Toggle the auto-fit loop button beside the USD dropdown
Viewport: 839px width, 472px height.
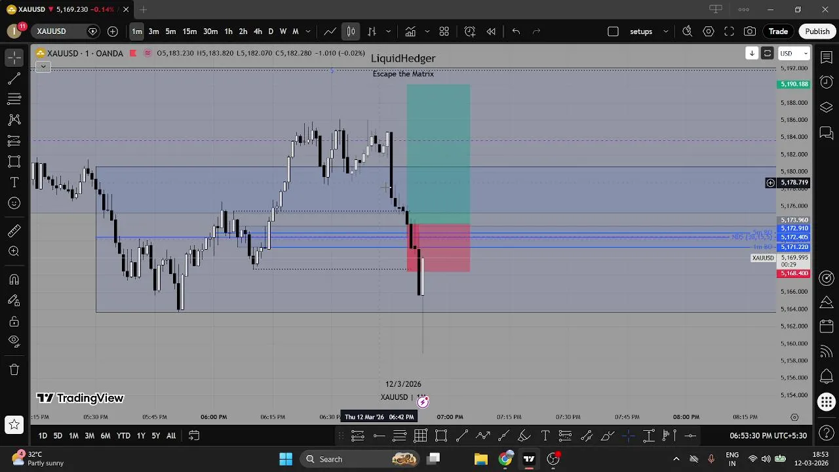pyautogui.click(x=767, y=53)
